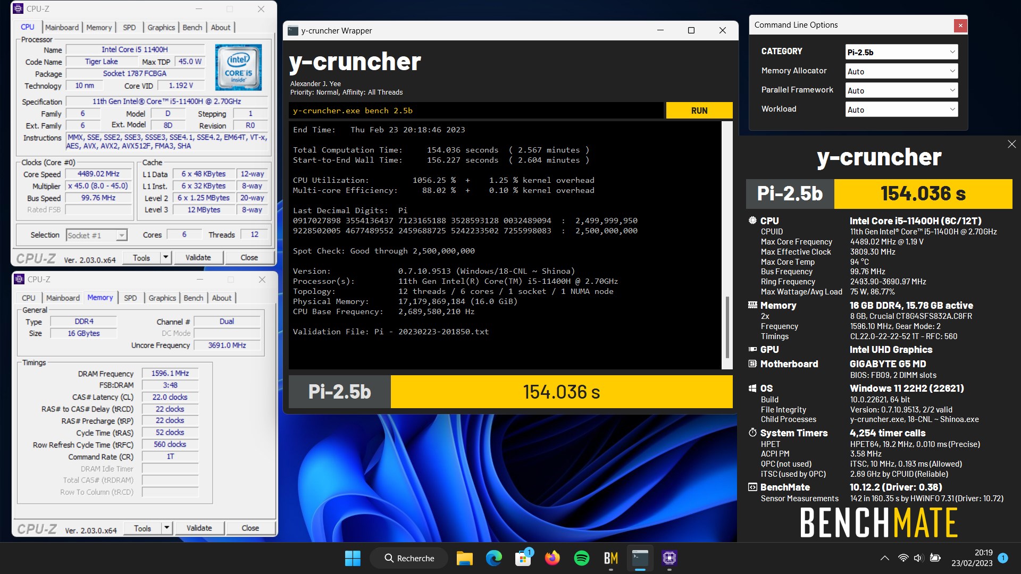The image size is (1021, 574).
Task: Open Tools arrow in lower CPU-Z window
Action: click(166, 528)
